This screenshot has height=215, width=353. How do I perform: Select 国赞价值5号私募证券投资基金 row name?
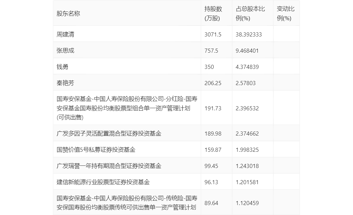pos(96,150)
